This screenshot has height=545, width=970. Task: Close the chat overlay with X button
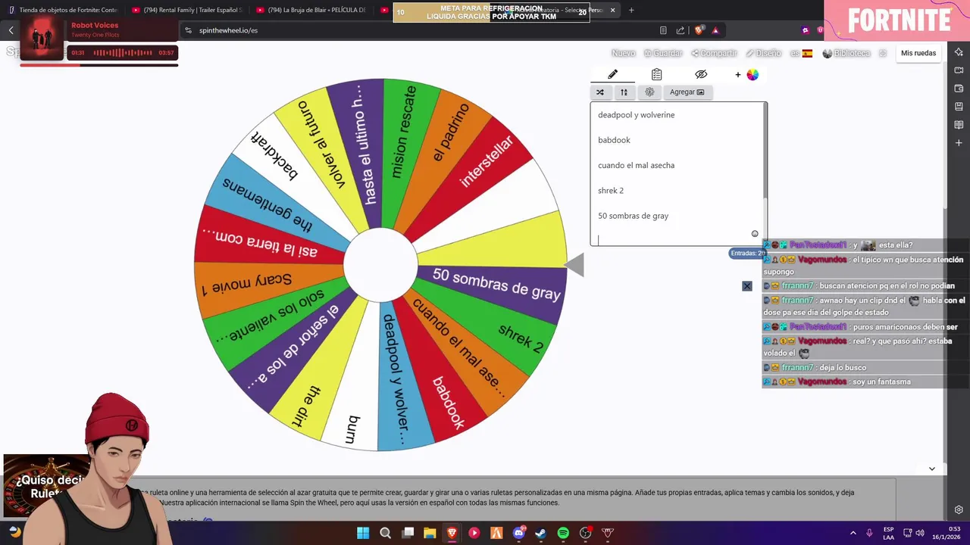tap(747, 286)
